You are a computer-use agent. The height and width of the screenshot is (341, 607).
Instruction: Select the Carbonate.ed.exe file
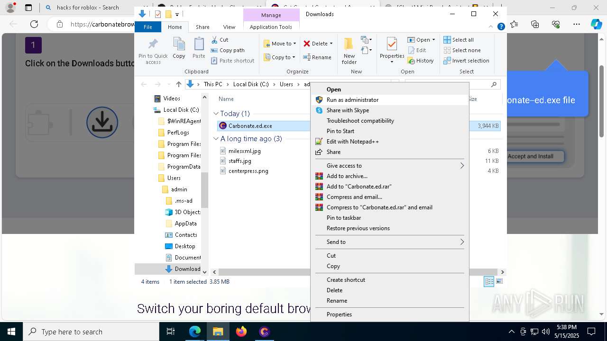pyautogui.click(x=250, y=126)
